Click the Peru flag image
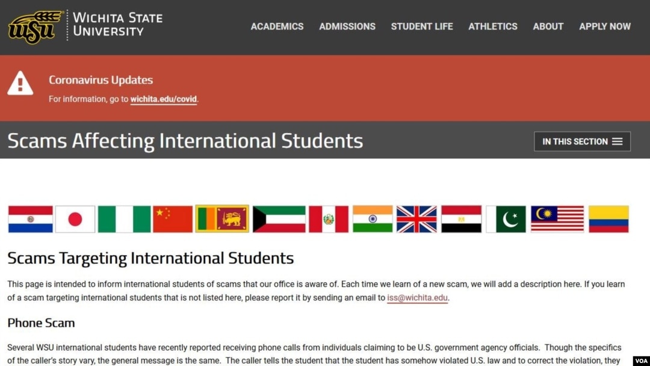The height and width of the screenshot is (366, 650). [329, 219]
